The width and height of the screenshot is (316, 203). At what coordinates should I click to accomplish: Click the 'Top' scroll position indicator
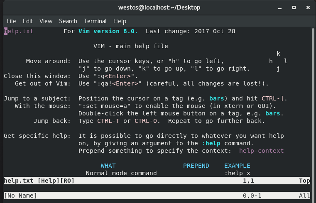(304, 181)
